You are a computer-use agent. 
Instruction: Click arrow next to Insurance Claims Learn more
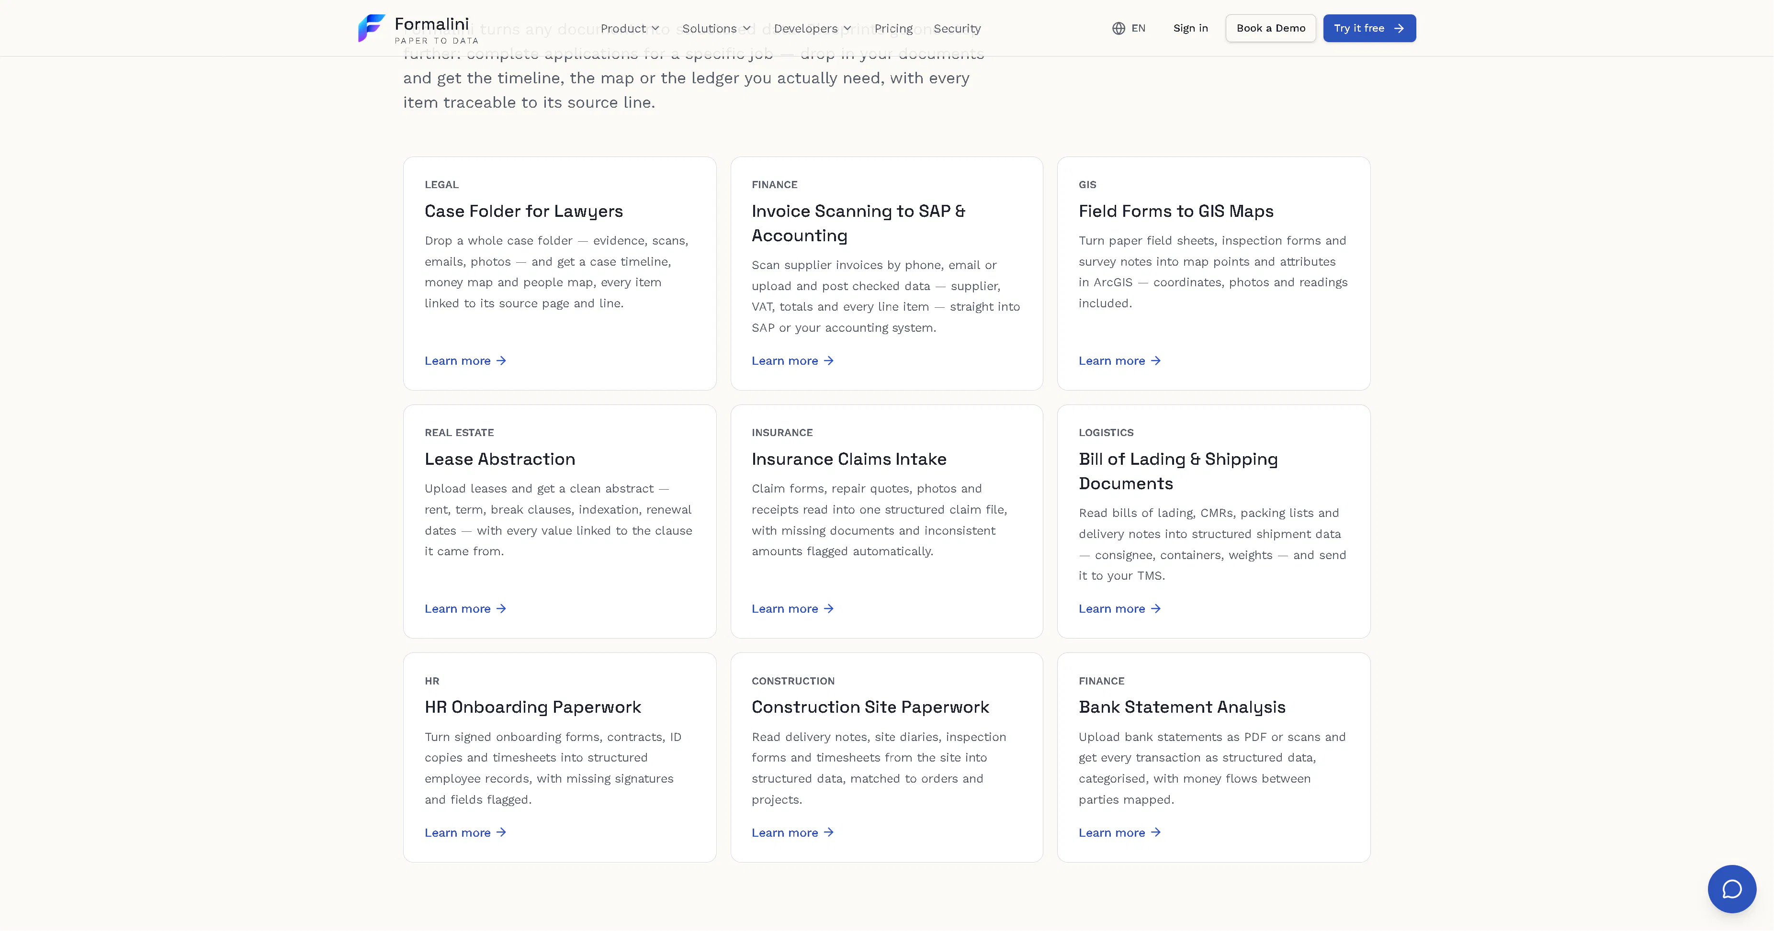click(x=828, y=609)
